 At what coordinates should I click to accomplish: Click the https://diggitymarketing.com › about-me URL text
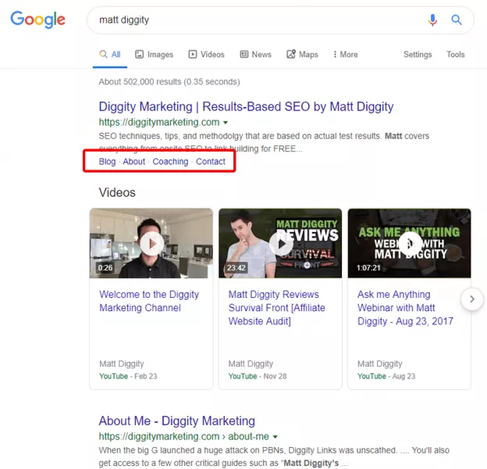point(184,437)
